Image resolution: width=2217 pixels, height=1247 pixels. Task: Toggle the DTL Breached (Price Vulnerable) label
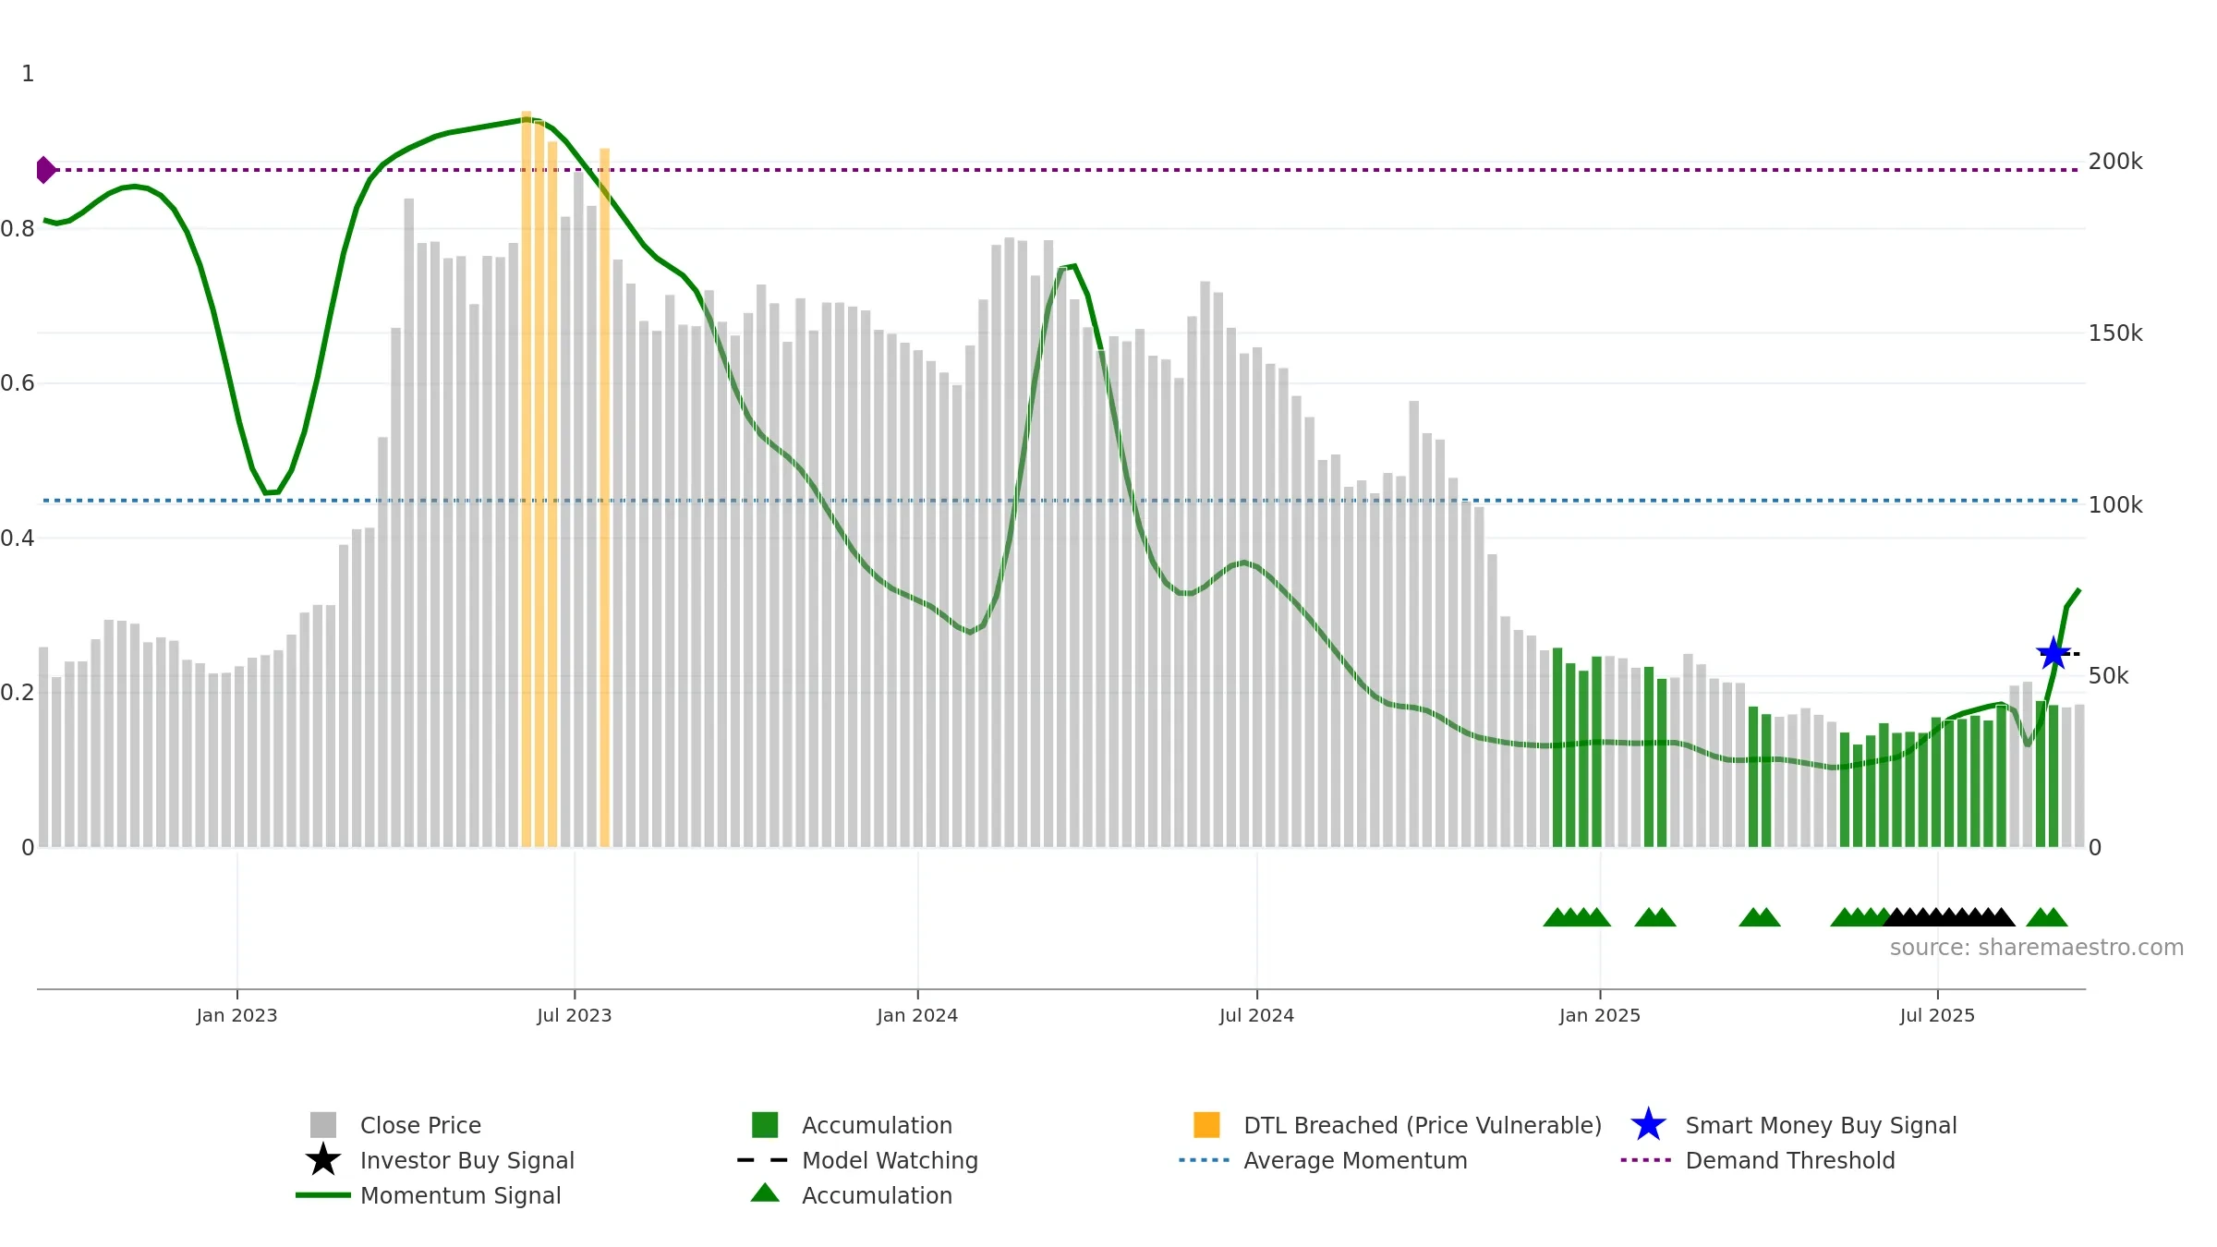point(1423,1125)
